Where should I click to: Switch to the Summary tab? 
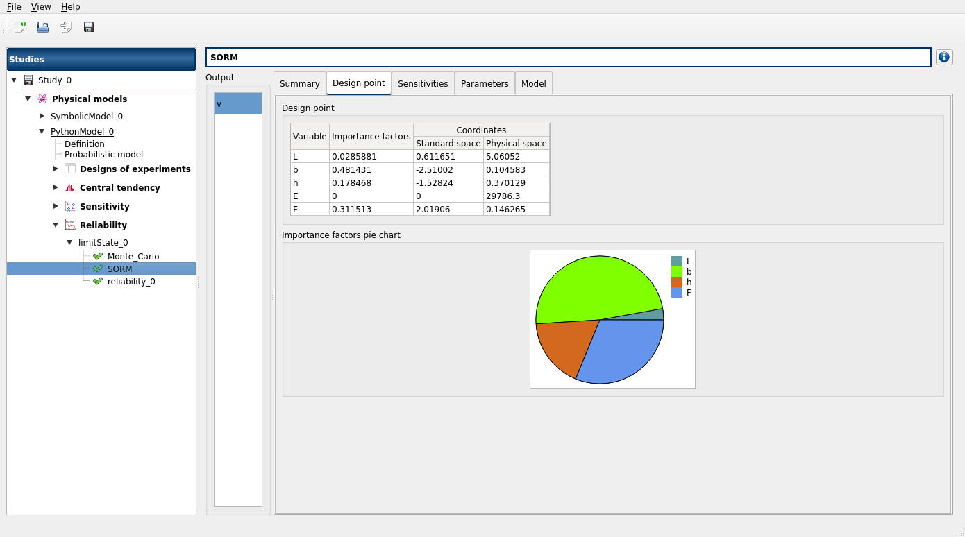[300, 83]
